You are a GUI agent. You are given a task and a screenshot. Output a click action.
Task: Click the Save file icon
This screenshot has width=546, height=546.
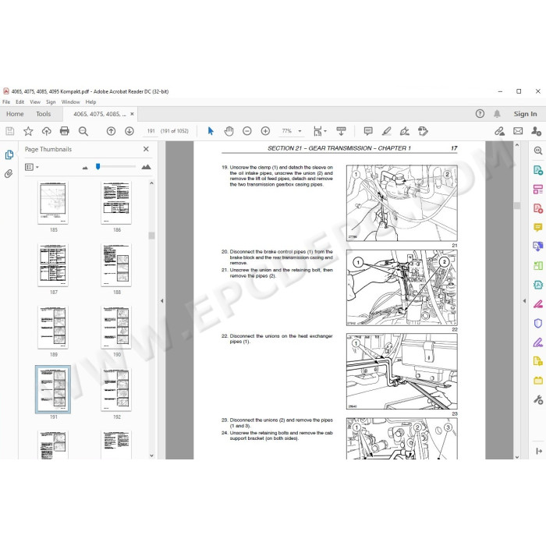pos(10,131)
